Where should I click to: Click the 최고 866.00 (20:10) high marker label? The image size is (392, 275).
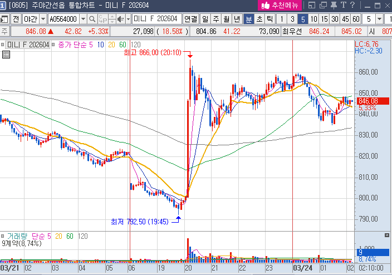(153, 52)
